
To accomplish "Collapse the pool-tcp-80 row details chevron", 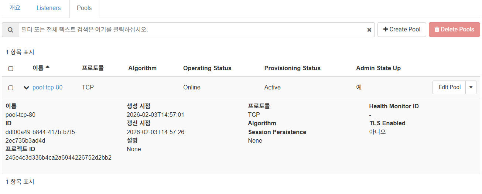I will pos(26,88).
